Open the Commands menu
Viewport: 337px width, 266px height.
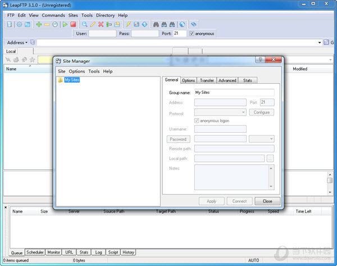pyautogui.click(x=53, y=15)
